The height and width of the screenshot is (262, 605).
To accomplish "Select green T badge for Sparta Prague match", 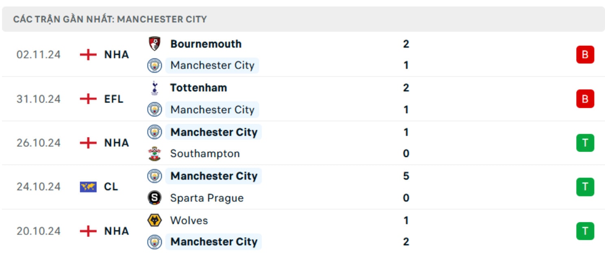I will pos(585,187).
